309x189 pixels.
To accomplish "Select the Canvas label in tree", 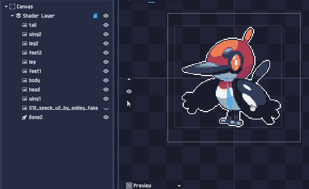I will pos(25,7).
